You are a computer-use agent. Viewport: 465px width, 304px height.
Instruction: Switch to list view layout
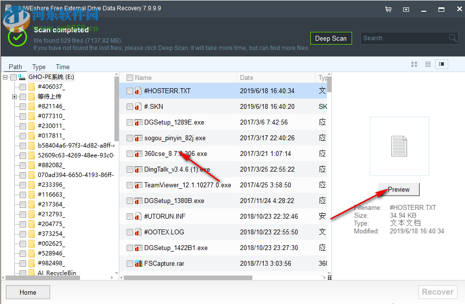point(427,64)
